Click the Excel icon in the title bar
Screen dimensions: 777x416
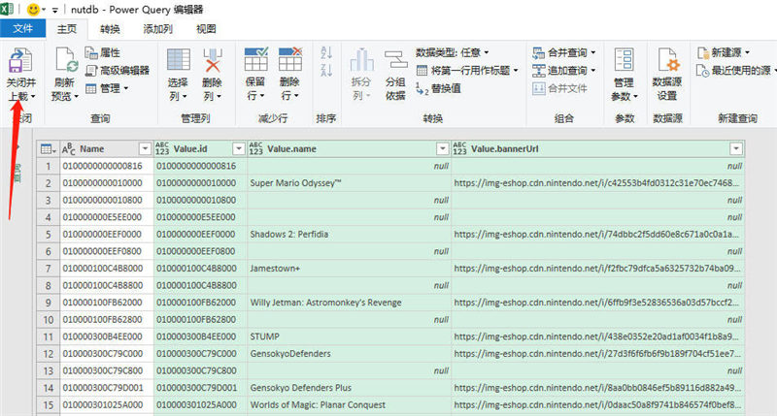coord(7,9)
